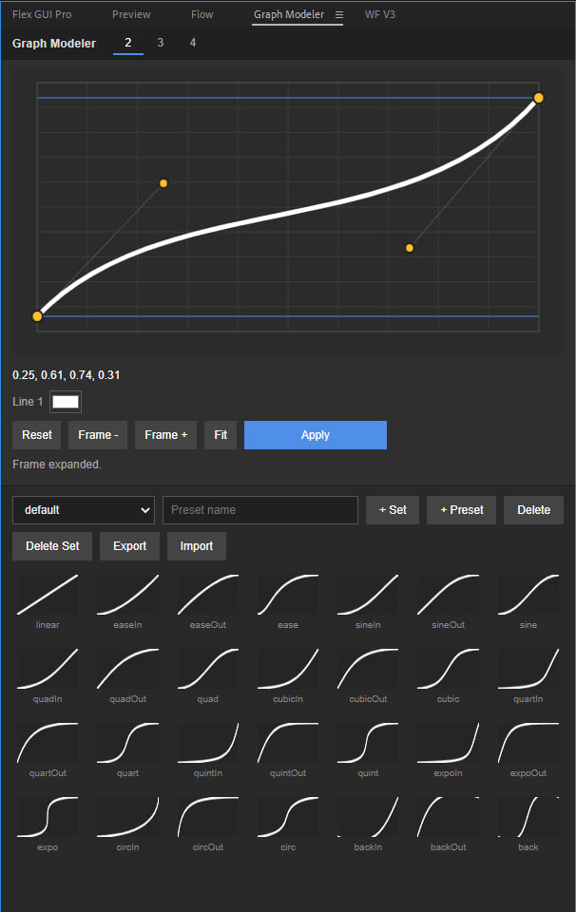Pick the circOut preset curve
The height and width of the screenshot is (912, 576).
pyautogui.click(x=208, y=817)
